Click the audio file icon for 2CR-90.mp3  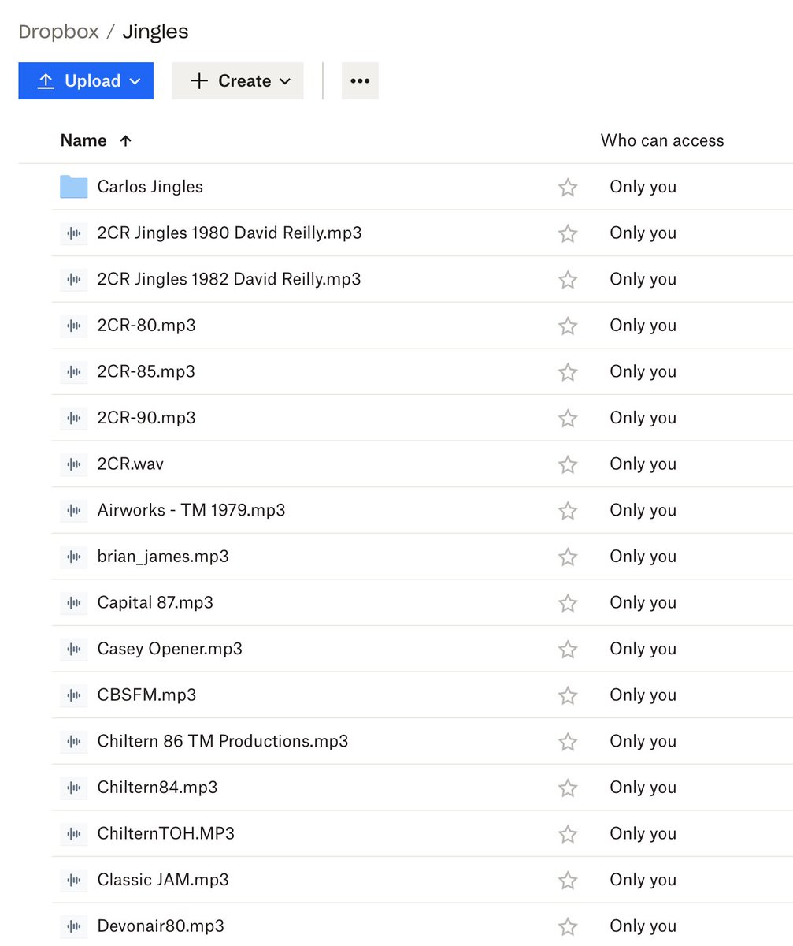pyautogui.click(x=74, y=418)
